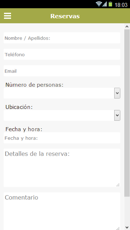Grab the Comentario resize handle
Viewport: 130px width, 230px height.
pos(118,229)
